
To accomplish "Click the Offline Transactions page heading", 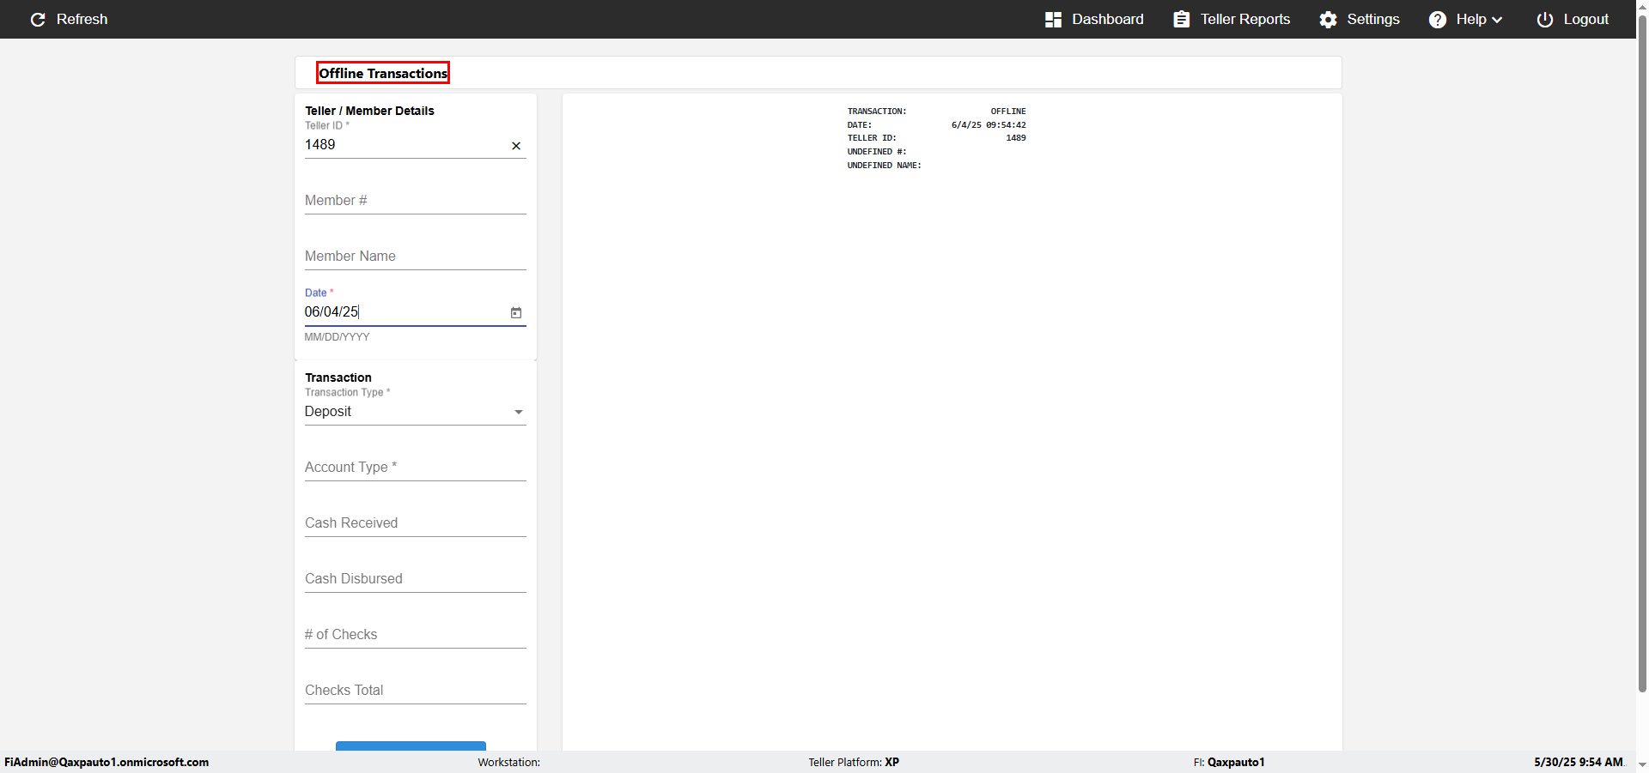I will tap(383, 73).
